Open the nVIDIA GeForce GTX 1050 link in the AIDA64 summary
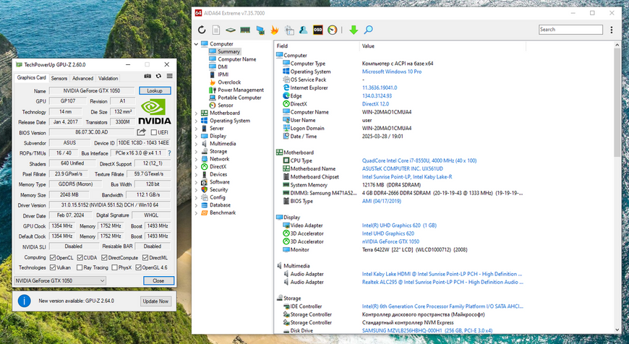The width and height of the screenshot is (629, 344). pos(390,241)
